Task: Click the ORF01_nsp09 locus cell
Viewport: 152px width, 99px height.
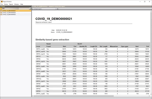Action: [40, 71]
